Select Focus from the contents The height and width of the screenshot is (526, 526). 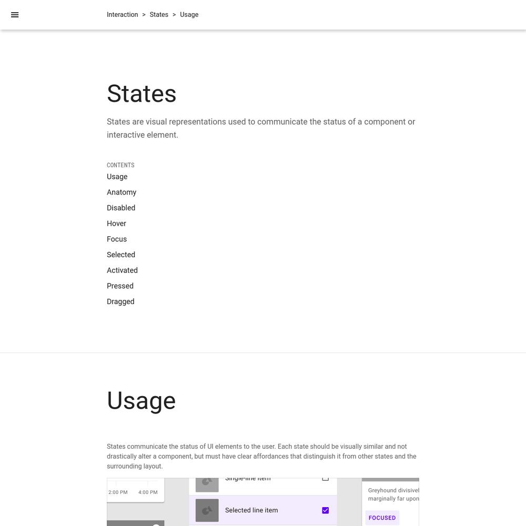(x=117, y=239)
